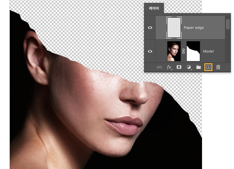Screen dimensions: 234x169
Task: Open the adjustment layer menu
Action: [189, 67]
